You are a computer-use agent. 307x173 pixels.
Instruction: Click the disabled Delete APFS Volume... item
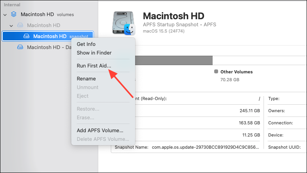coord(103,139)
